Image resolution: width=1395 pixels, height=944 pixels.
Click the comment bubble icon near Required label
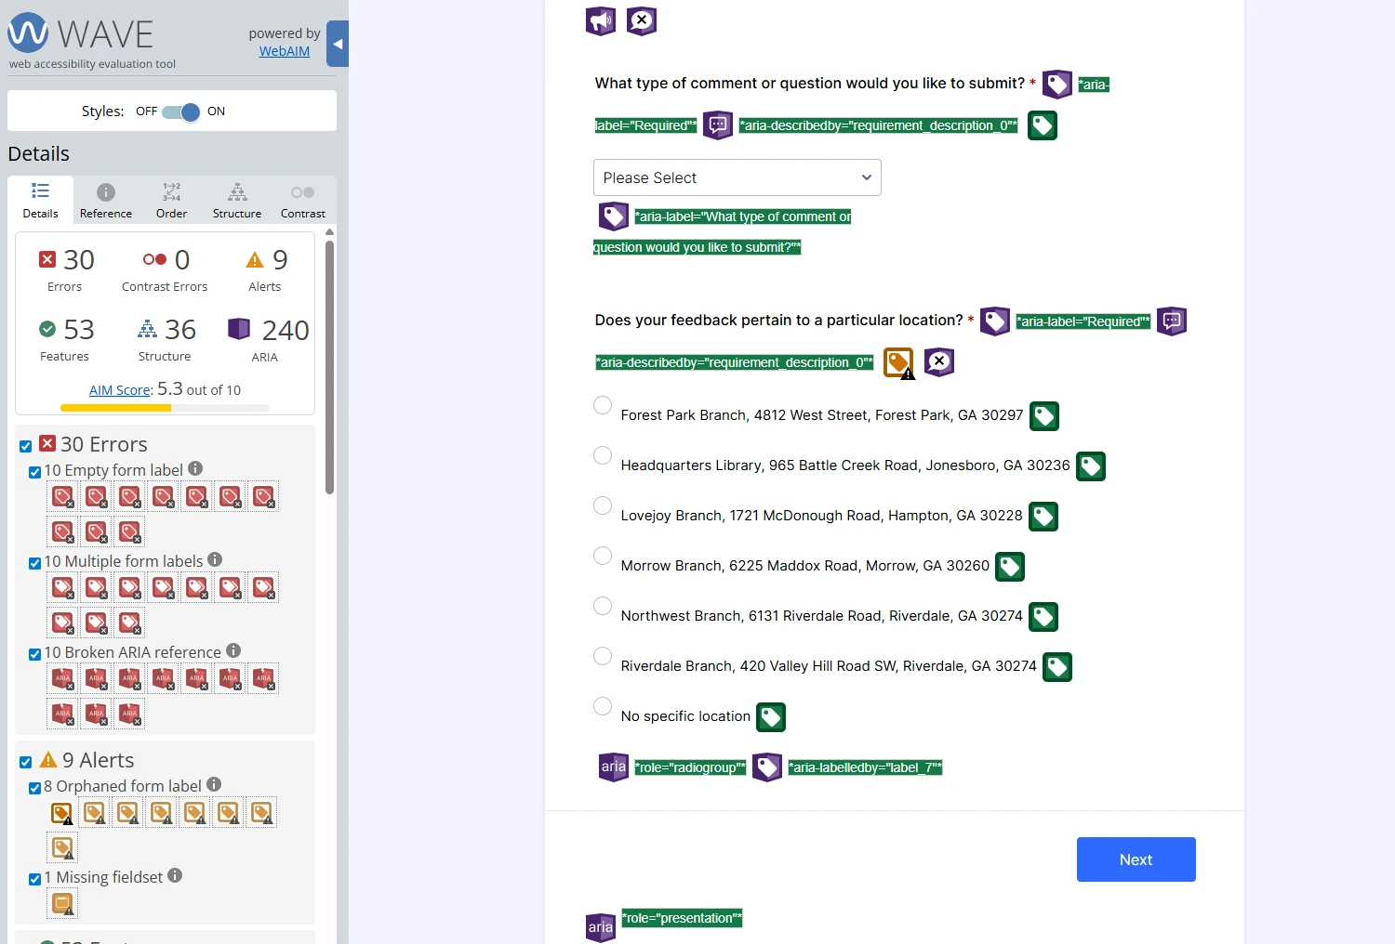[x=718, y=125]
